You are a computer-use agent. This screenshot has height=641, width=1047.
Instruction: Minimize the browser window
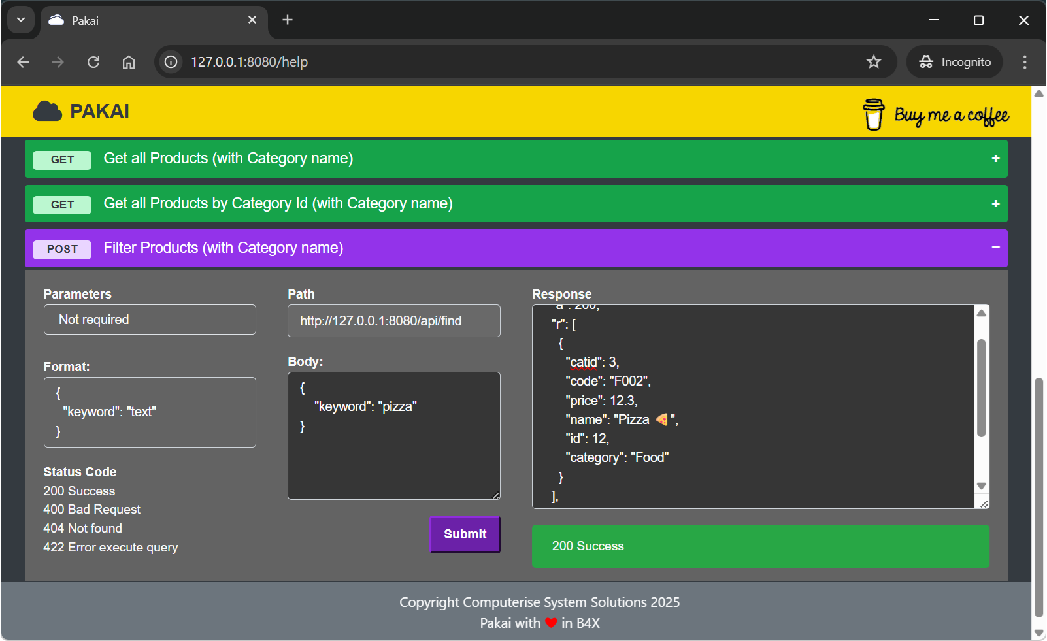pyautogui.click(x=934, y=20)
